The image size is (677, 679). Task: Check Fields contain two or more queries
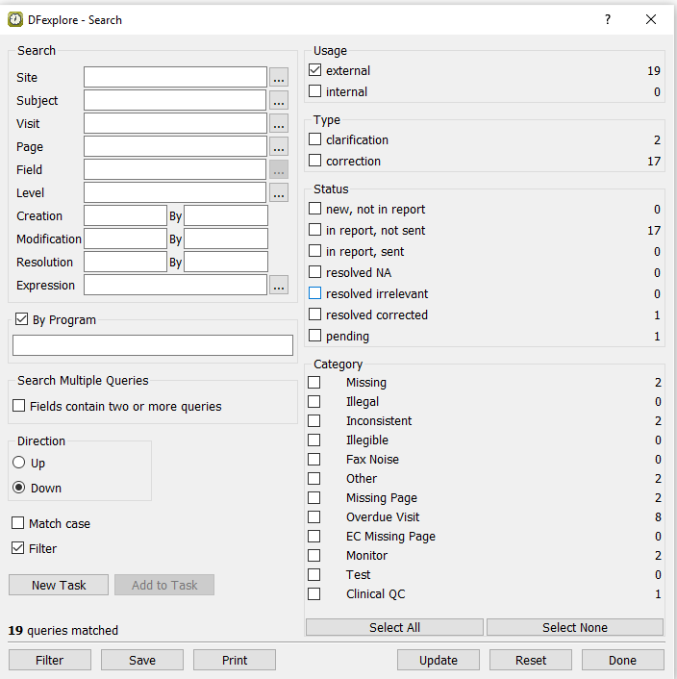point(19,407)
